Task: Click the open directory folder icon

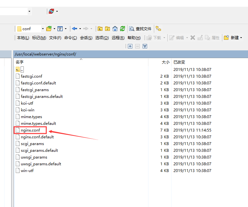Action: pos(49,29)
